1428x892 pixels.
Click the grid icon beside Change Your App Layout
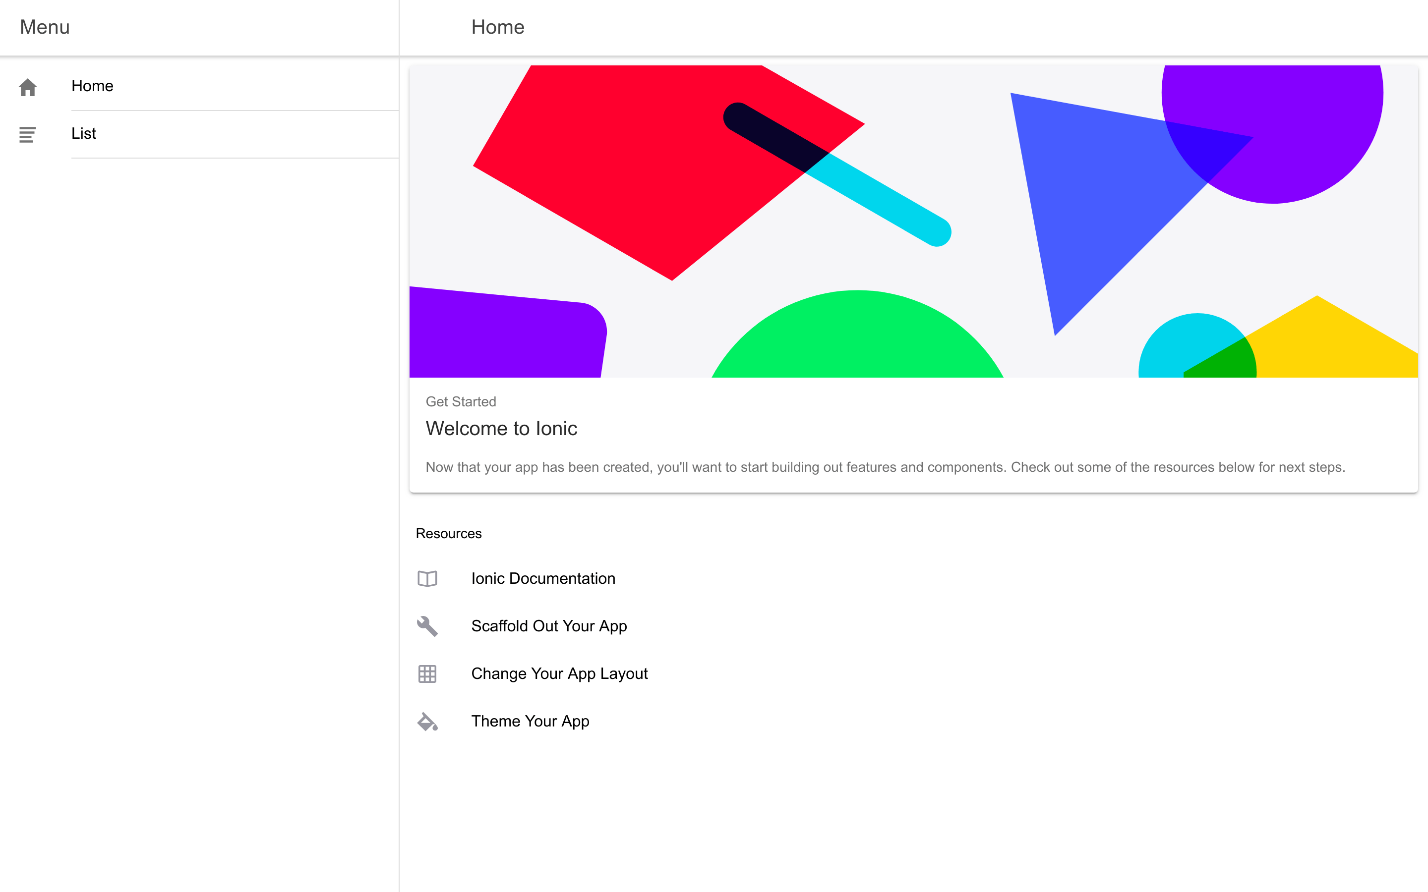coord(427,673)
